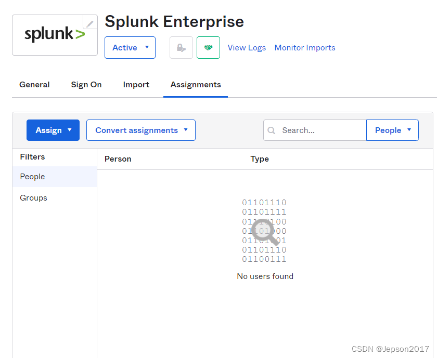The image size is (437, 358).
Task: Click the Filters heading
Action: (32, 157)
